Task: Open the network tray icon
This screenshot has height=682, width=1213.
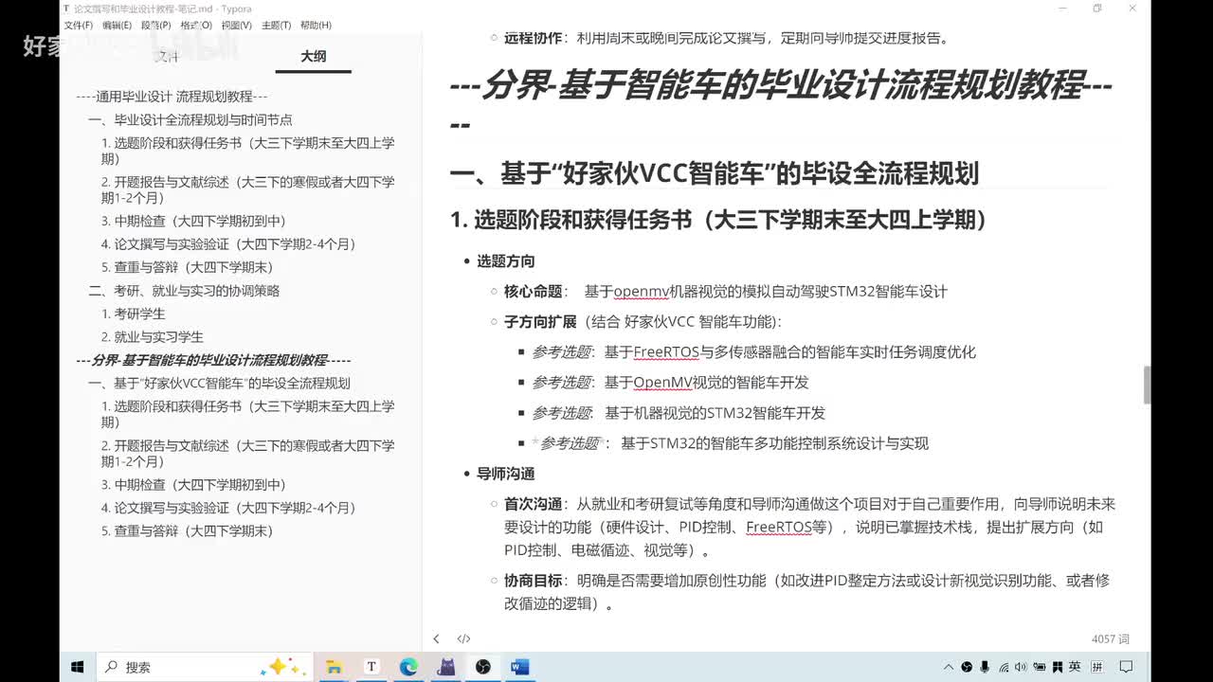Action: [1004, 667]
